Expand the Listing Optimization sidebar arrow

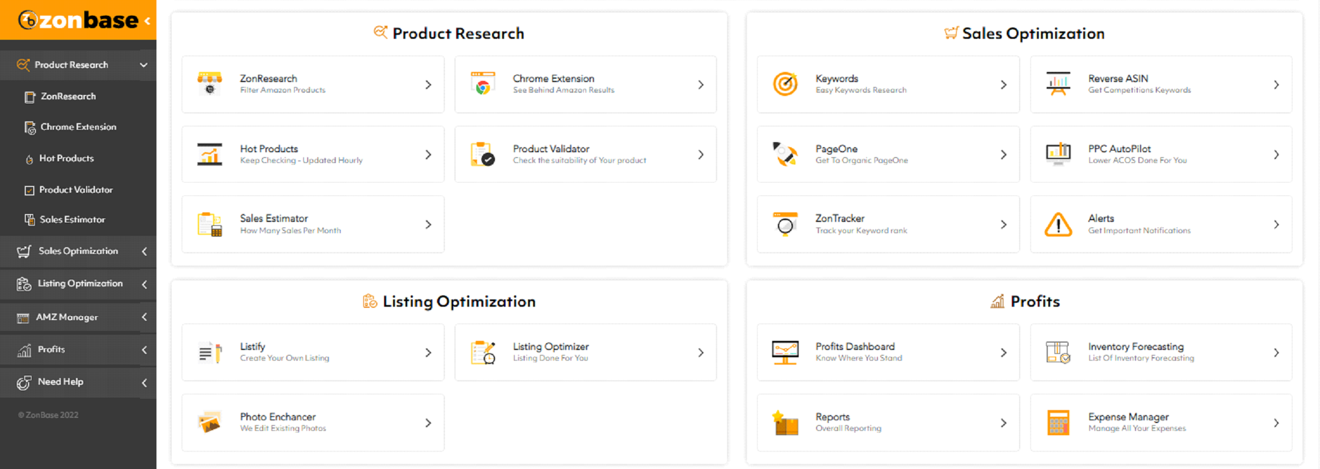145,284
